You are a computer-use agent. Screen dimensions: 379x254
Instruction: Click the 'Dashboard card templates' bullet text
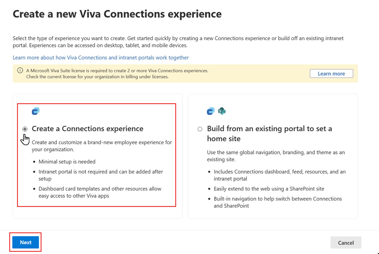click(100, 192)
